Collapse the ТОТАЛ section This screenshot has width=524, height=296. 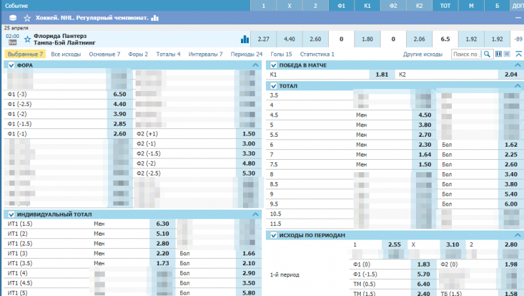pos(517,86)
